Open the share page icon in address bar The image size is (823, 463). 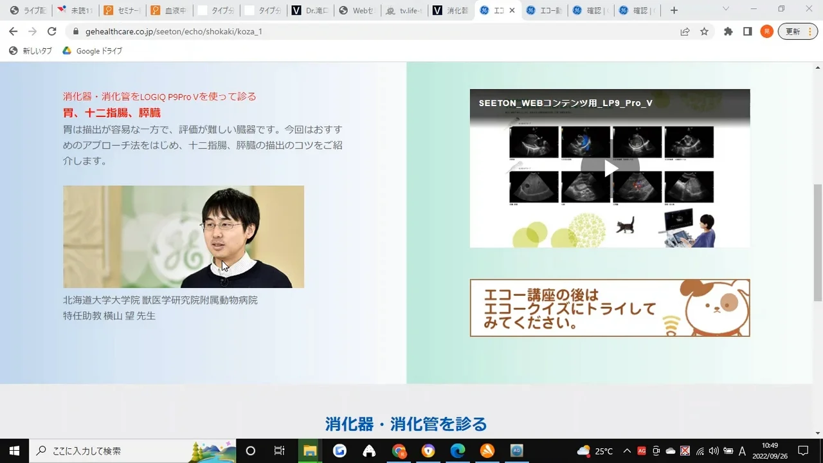tap(685, 32)
